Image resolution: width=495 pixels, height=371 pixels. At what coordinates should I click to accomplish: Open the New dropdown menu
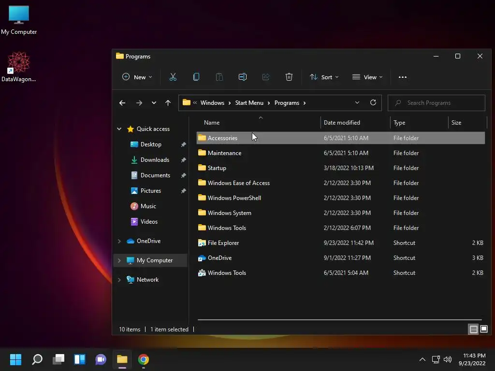[137, 77]
